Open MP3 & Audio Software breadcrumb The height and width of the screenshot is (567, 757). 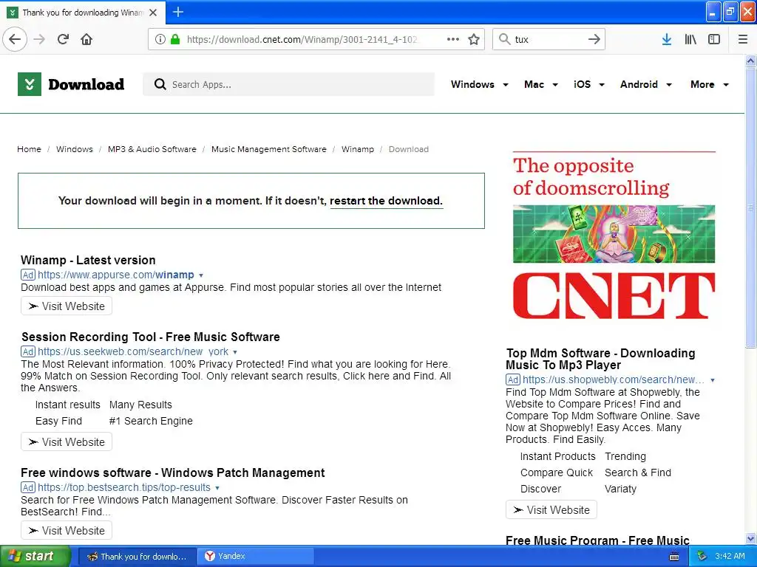(152, 149)
